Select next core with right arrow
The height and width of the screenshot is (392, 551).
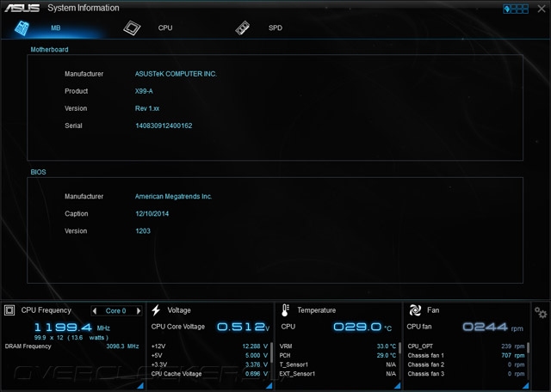(139, 310)
